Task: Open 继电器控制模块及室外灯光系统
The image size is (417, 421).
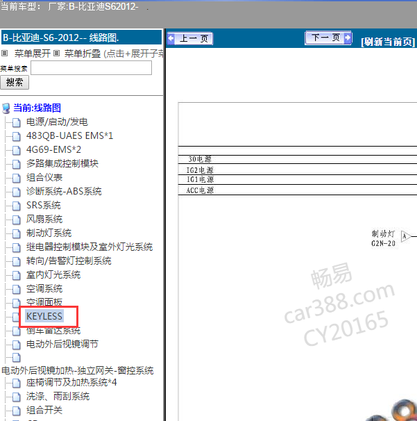Action: pos(90,247)
